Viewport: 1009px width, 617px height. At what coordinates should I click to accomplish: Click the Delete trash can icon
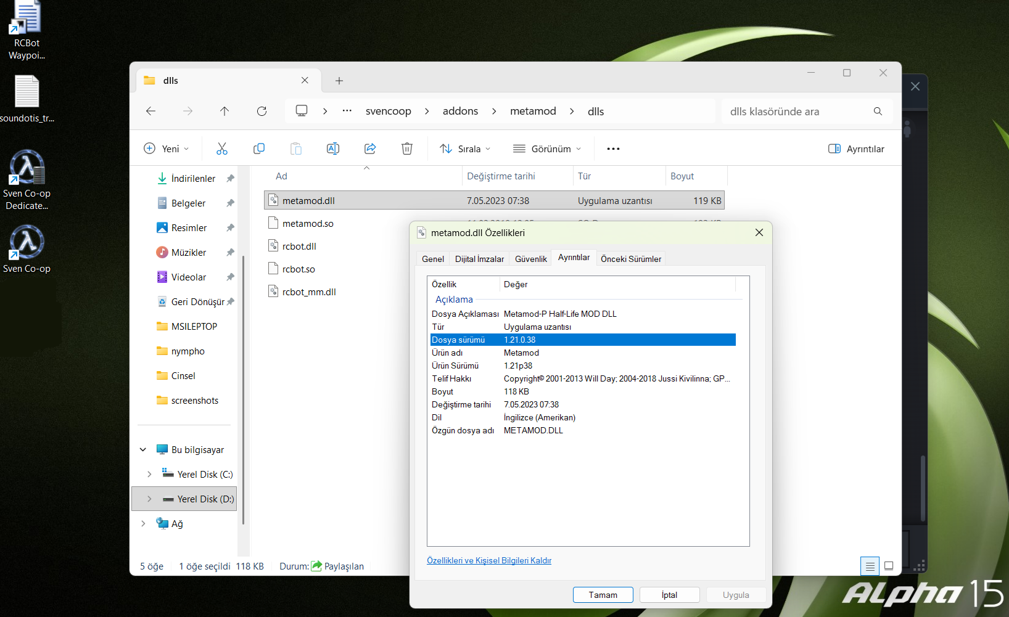(407, 149)
